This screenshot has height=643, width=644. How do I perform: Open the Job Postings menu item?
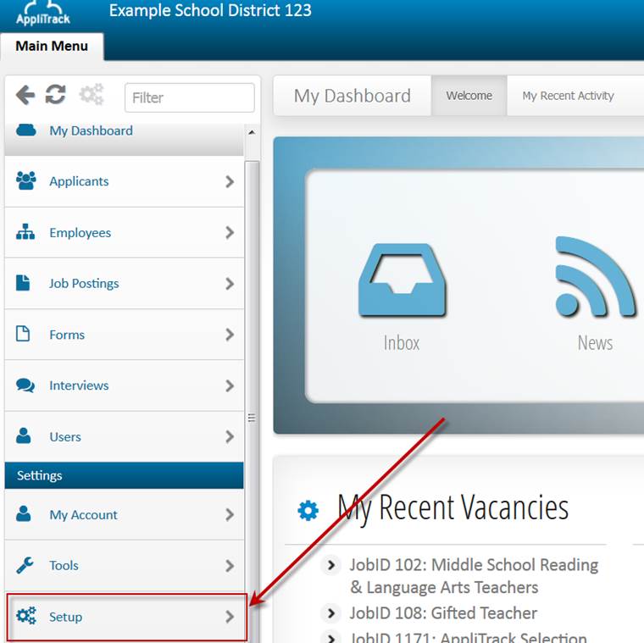point(124,283)
